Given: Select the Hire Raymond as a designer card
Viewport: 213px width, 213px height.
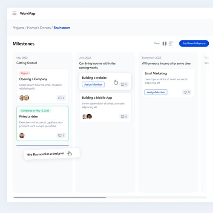Looking at the screenshot, I should pyautogui.click(x=52, y=154).
